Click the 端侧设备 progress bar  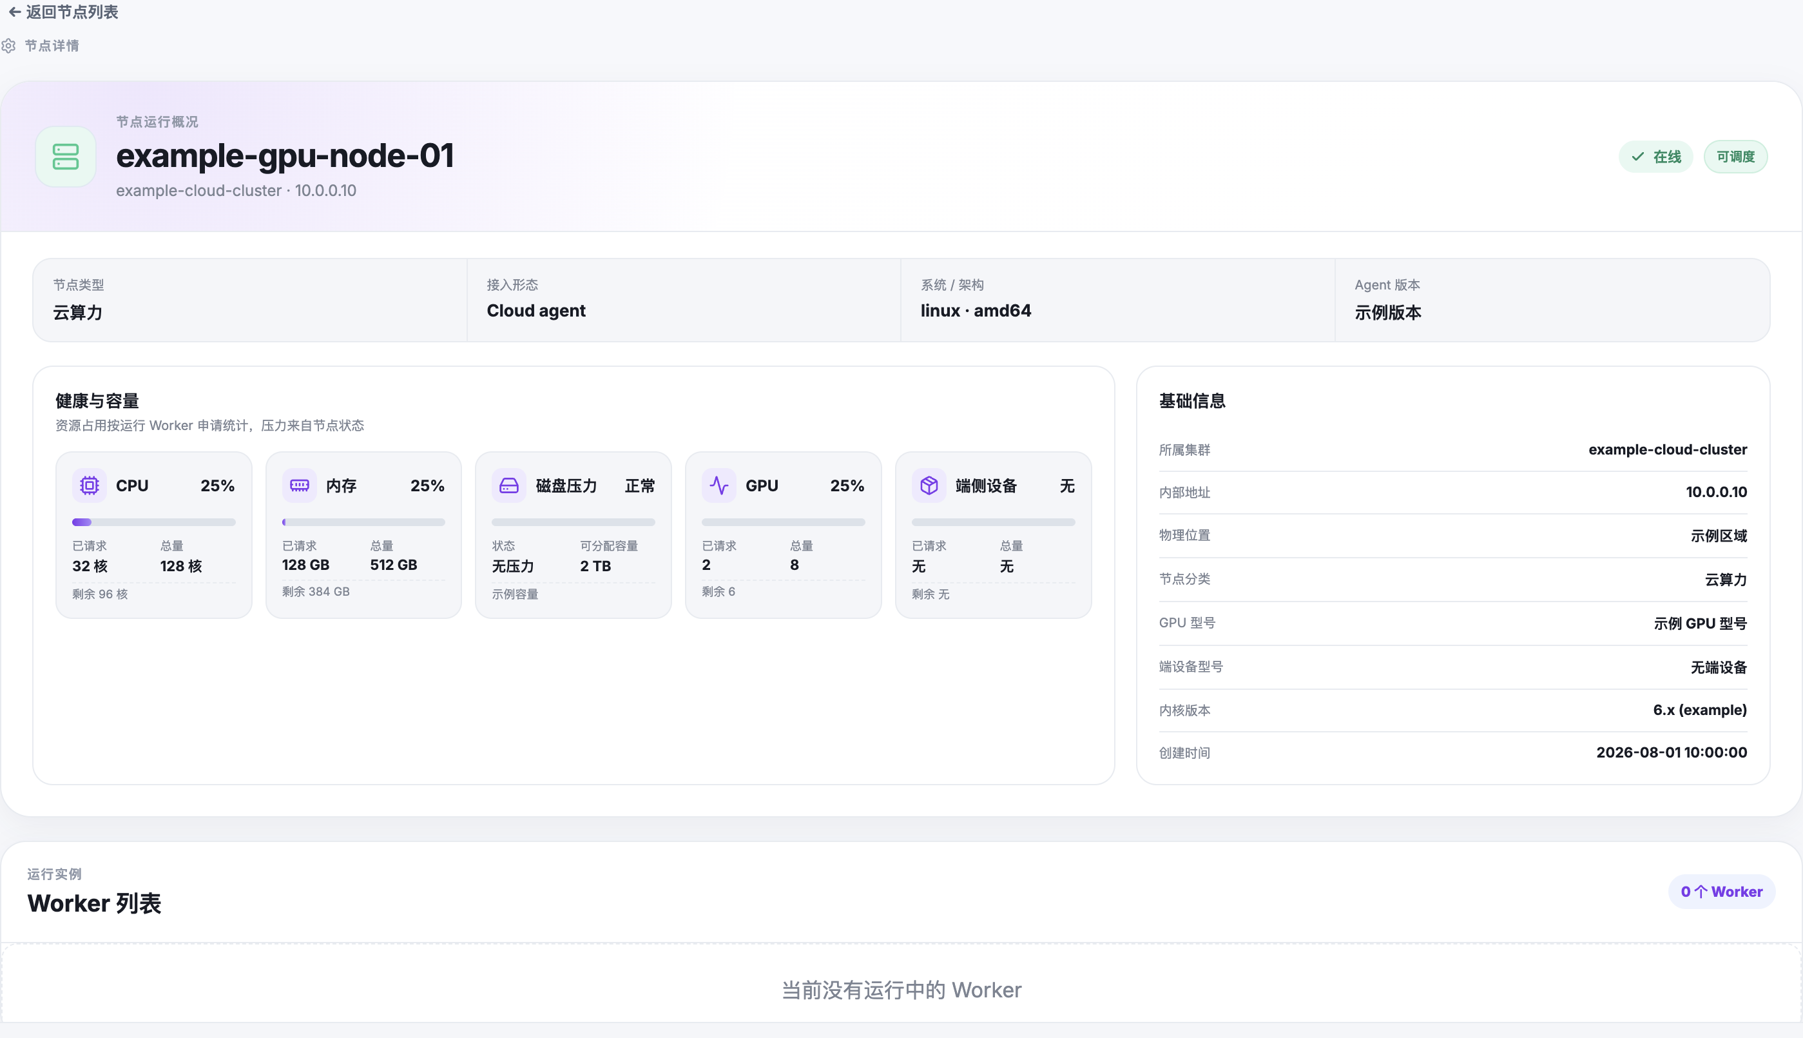click(993, 523)
